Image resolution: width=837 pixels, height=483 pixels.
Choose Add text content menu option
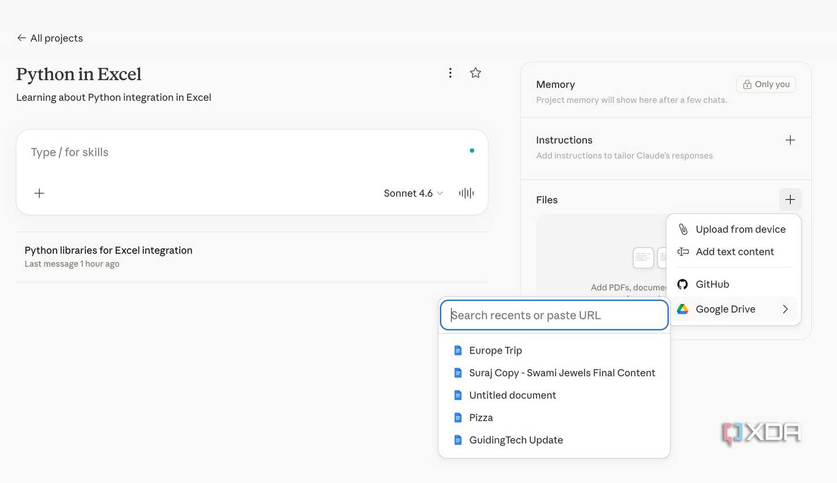click(733, 252)
